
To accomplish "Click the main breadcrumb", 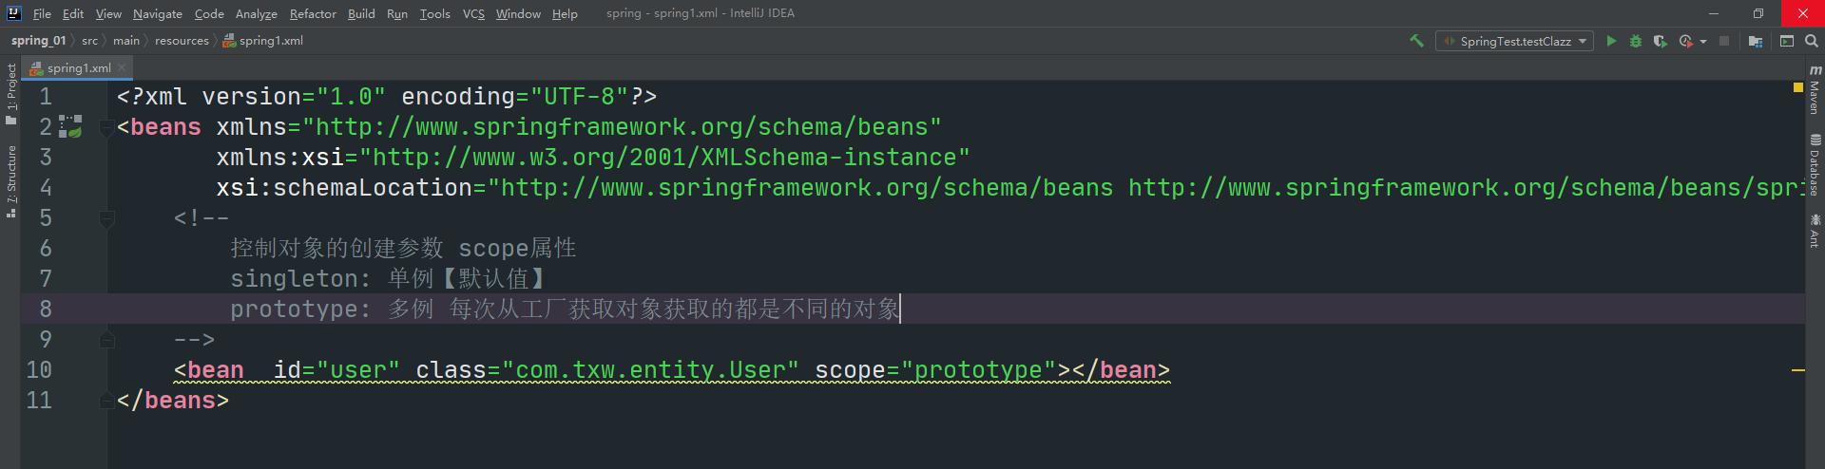I will [125, 41].
